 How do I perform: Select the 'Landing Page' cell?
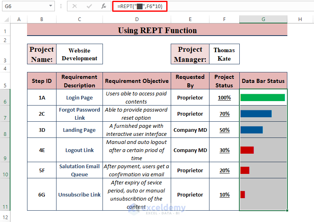pyautogui.click(x=80, y=130)
